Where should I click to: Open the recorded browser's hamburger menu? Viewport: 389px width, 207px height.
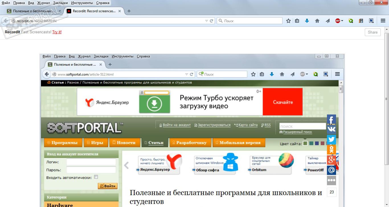click(337, 74)
